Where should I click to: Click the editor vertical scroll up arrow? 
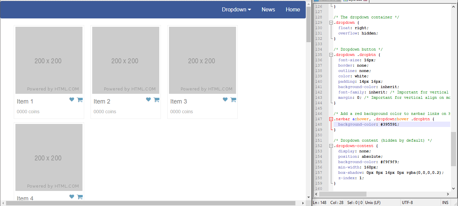pos(453,6)
